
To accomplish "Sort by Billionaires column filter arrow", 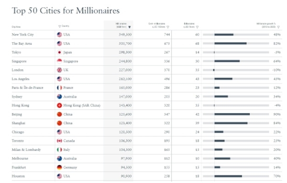I will (x=197, y=27).
